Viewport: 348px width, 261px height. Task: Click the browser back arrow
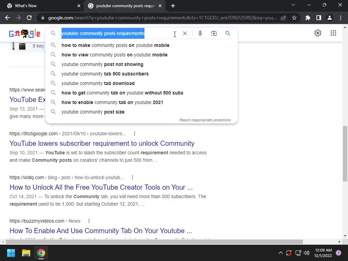tap(7, 18)
